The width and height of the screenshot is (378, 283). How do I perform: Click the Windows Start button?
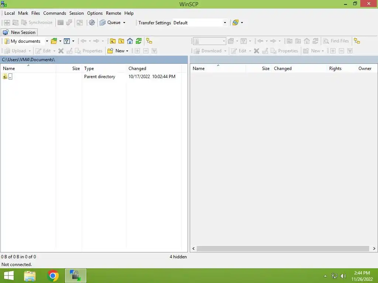pyautogui.click(x=9, y=276)
